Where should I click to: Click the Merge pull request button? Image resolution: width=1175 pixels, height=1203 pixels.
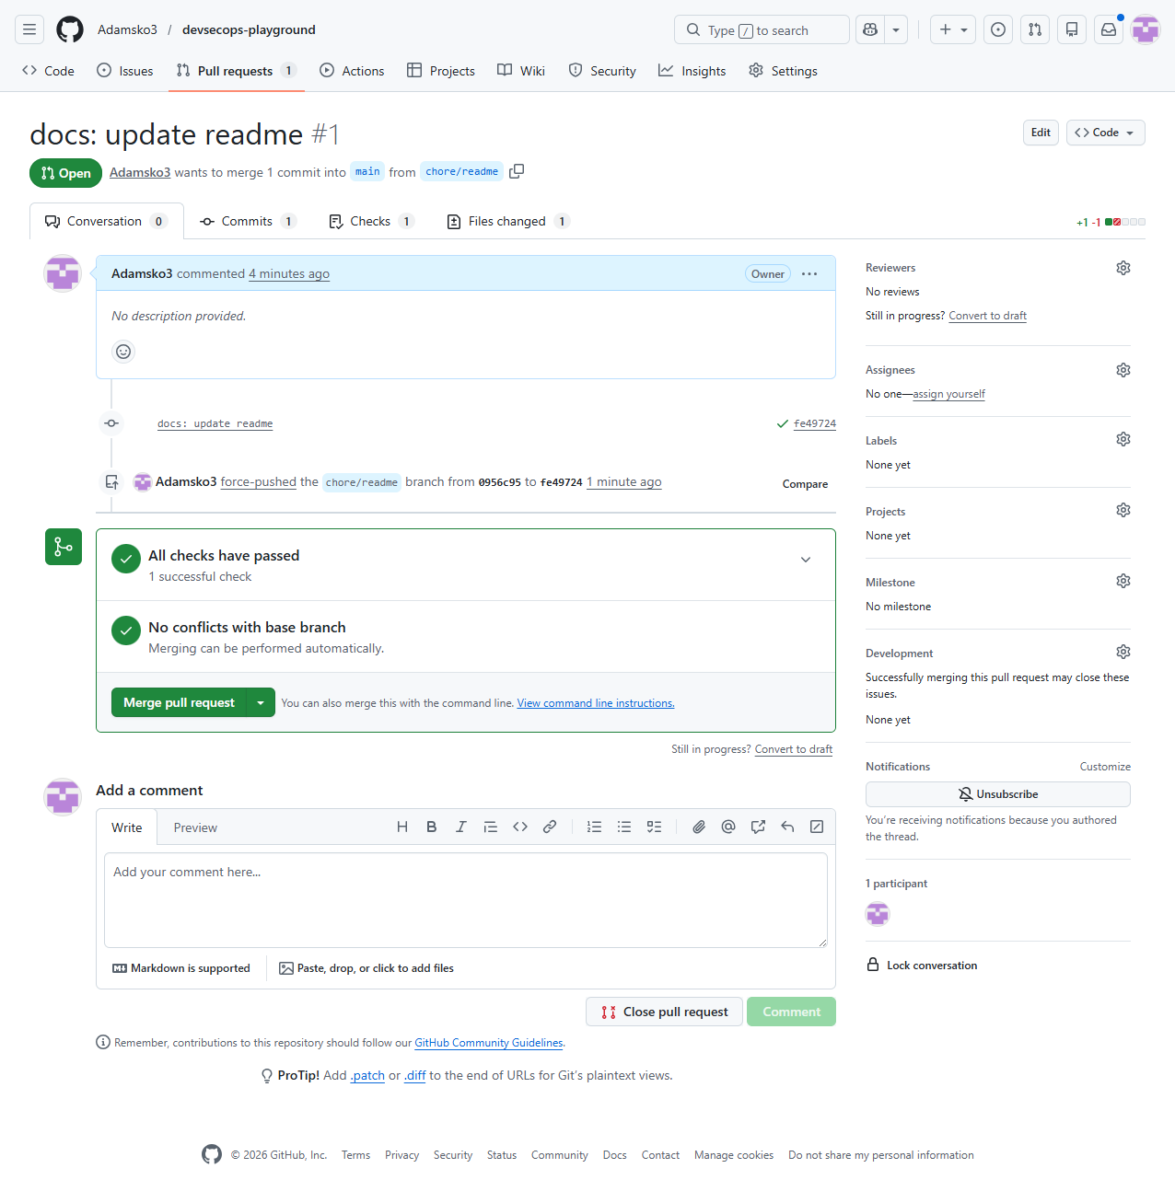point(179,702)
